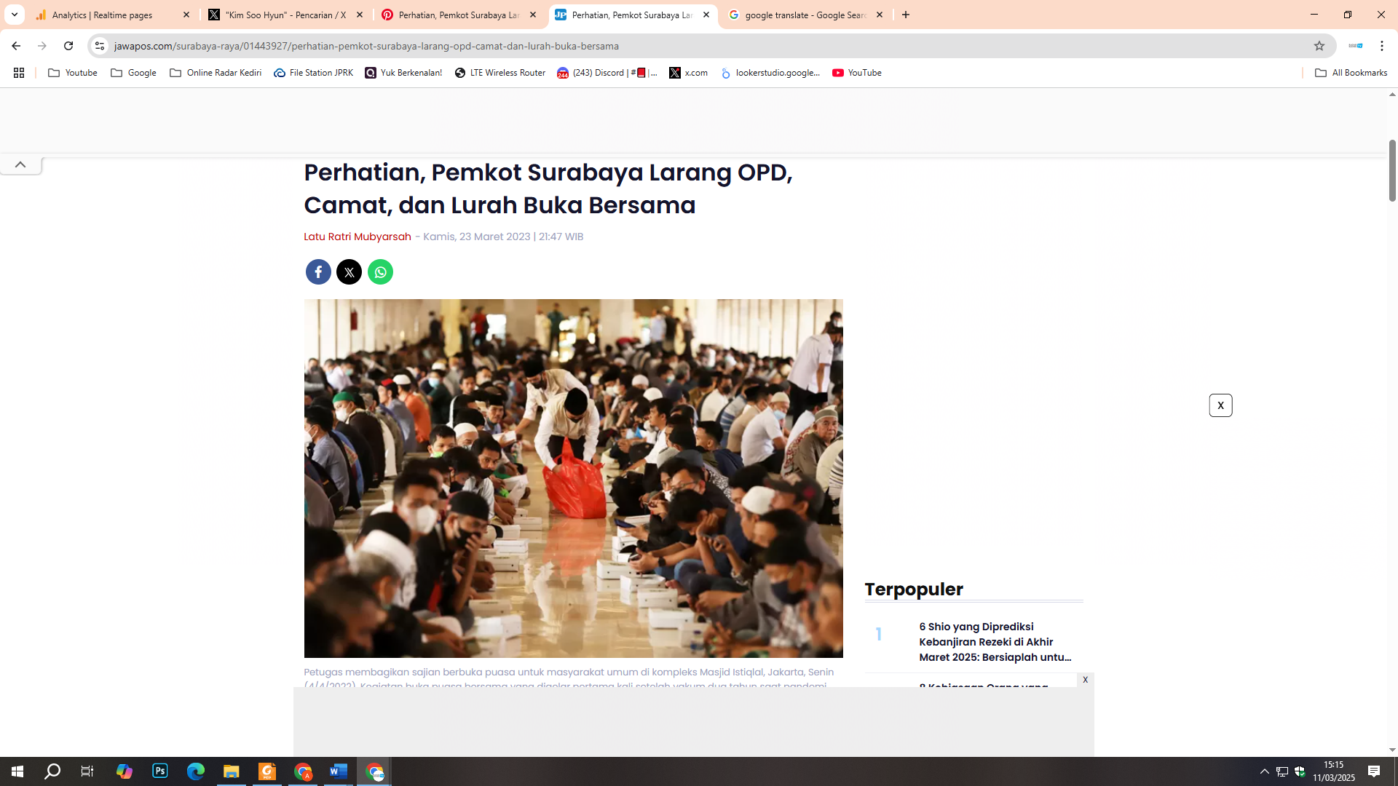This screenshot has height=786, width=1398.
Task: Collapse the top banner with chevron
Action: [20, 165]
